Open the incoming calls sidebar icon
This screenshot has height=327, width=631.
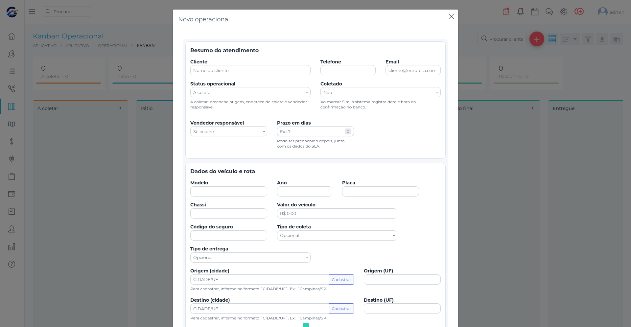[x=12, y=89]
